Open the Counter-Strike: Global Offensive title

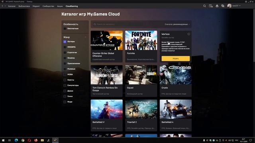pos(103,55)
